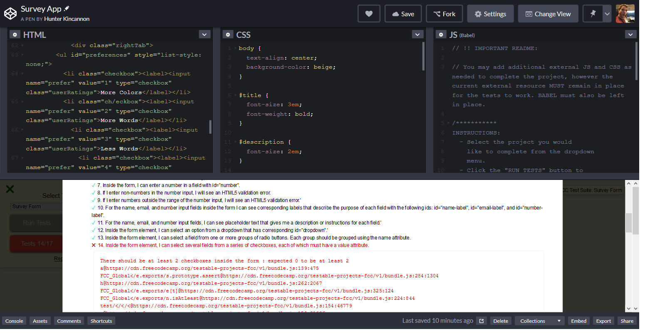Image resolution: width=660 pixels, height=334 pixels.
Task: Click the CodePen logo icon
Action: 10,14
